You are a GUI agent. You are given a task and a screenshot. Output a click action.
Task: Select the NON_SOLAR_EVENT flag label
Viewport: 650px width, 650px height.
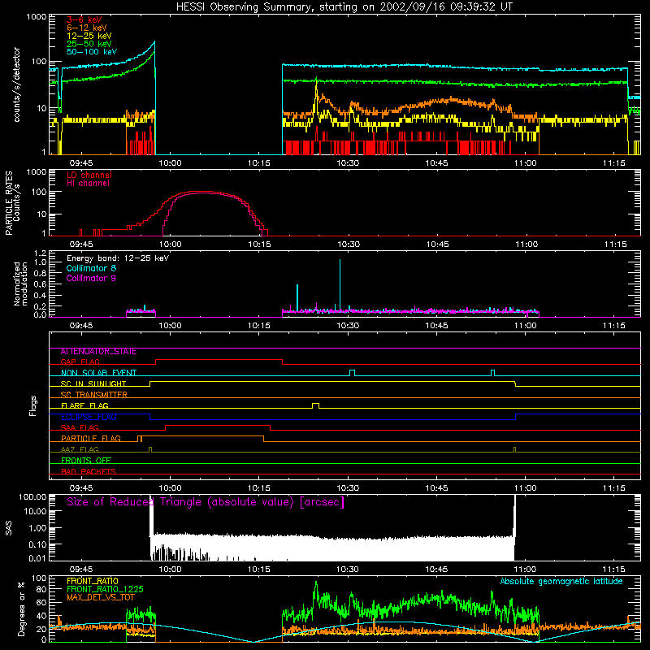click(98, 373)
